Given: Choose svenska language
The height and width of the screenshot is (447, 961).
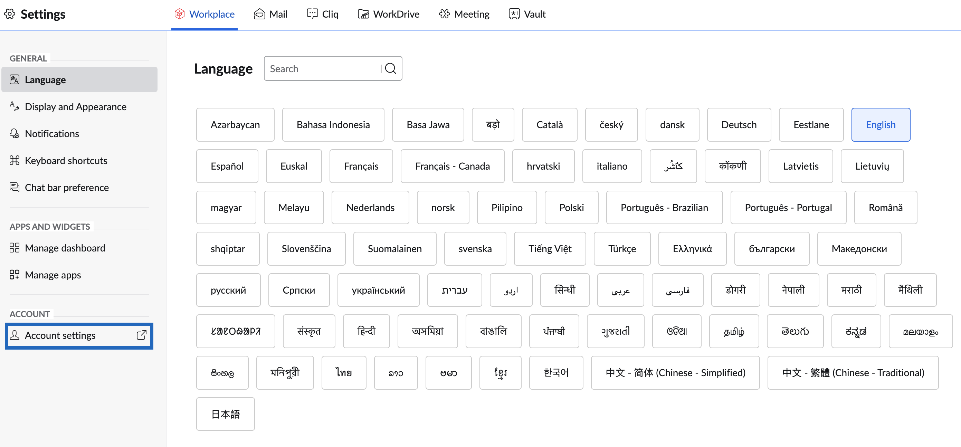Looking at the screenshot, I should 475,248.
